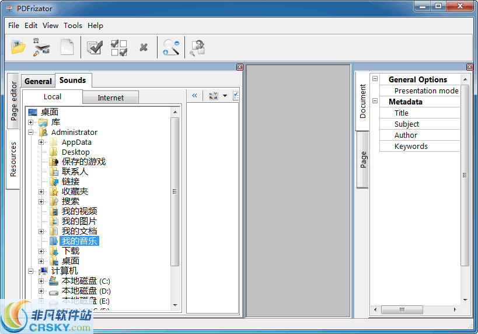
Task: Expand the AppData folder node
Action: point(41,142)
